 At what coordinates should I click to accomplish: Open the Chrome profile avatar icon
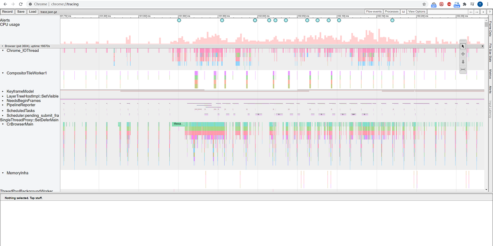[x=479, y=4]
